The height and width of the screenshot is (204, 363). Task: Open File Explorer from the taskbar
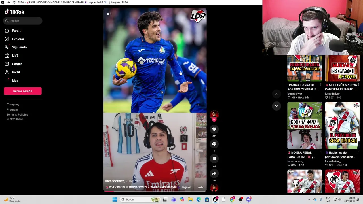(x=190, y=199)
